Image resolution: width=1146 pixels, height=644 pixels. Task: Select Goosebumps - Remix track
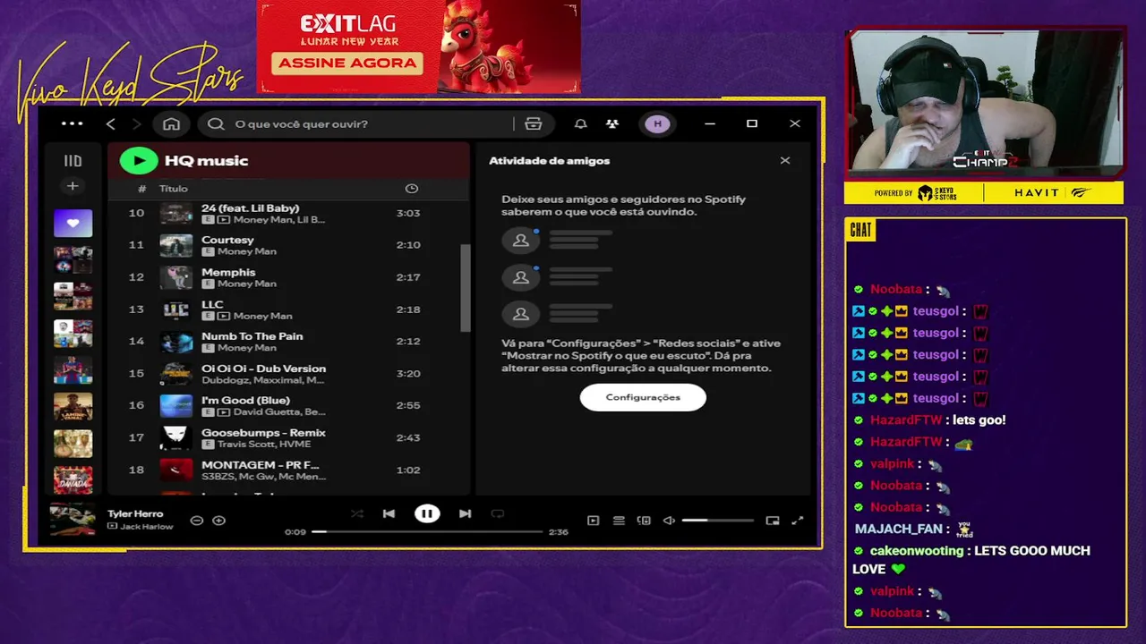[288, 437]
